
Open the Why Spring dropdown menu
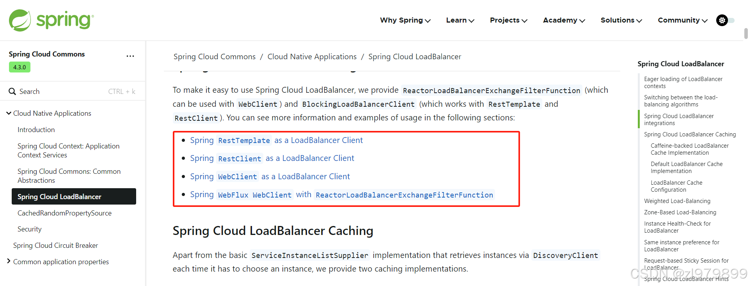pyautogui.click(x=405, y=20)
